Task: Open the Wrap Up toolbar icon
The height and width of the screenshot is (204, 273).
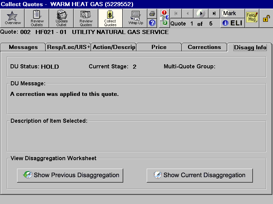Action: 135,18
